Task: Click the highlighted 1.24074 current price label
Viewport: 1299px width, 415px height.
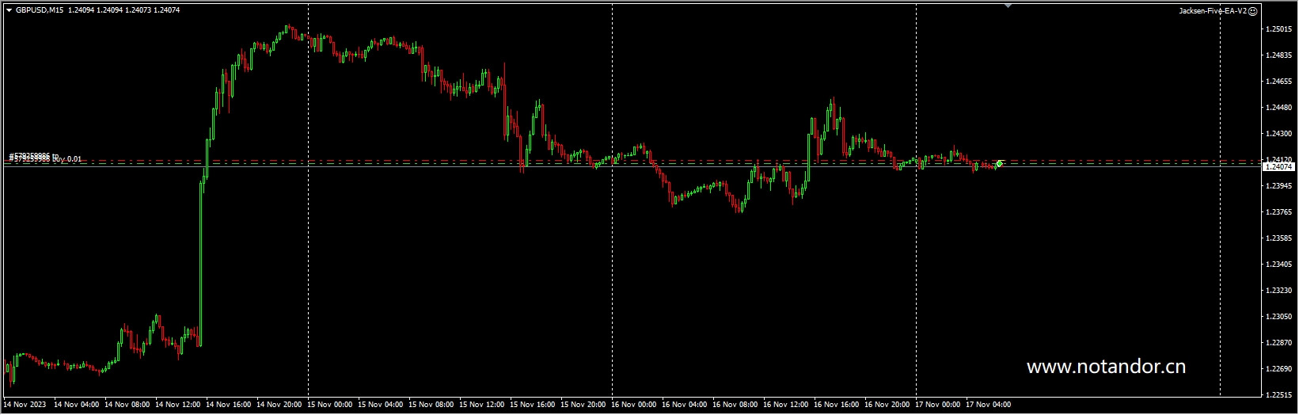Action: point(1279,167)
